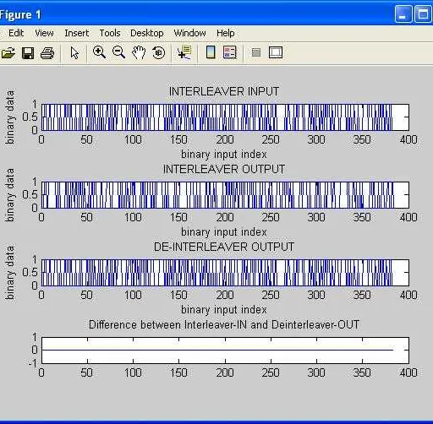Print the figure with printer icon
This screenshot has height=424, width=433.
(47, 53)
